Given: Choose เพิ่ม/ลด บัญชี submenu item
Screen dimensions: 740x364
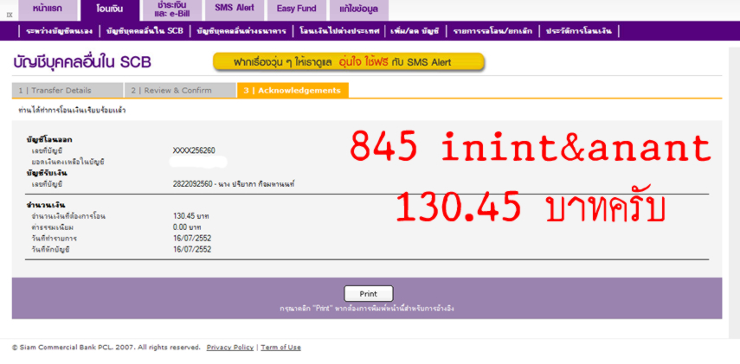Looking at the screenshot, I should (x=415, y=32).
